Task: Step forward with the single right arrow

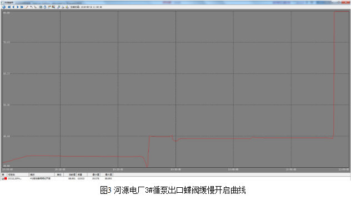Action: [x=17, y=7]
